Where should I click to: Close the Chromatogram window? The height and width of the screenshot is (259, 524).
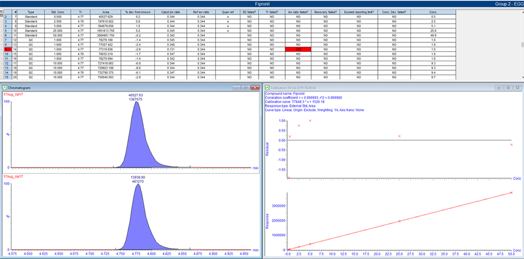point(254,88)
